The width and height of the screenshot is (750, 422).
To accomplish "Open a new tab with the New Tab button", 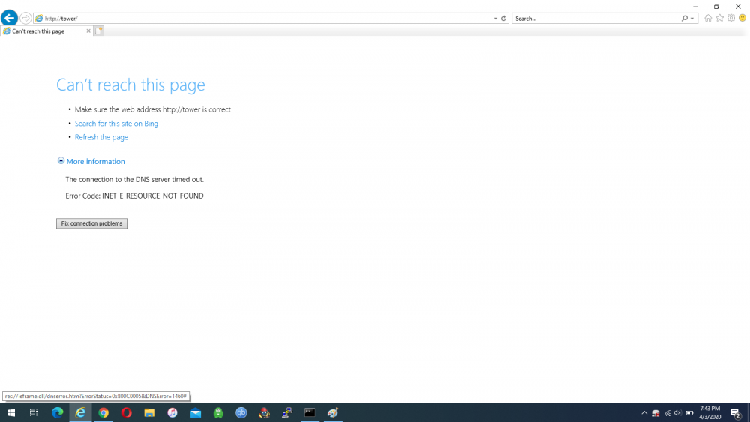I will coord(98,31).
